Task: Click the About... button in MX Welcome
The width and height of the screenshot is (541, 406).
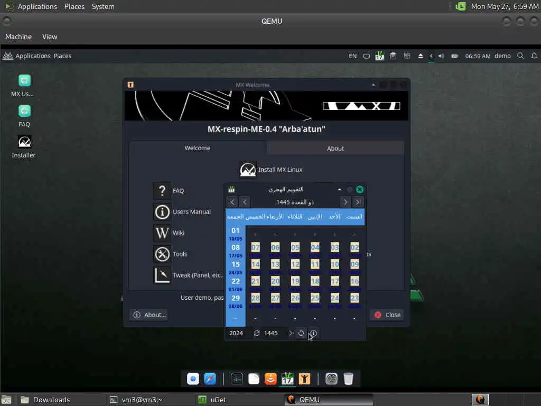Action: [149, 315]
